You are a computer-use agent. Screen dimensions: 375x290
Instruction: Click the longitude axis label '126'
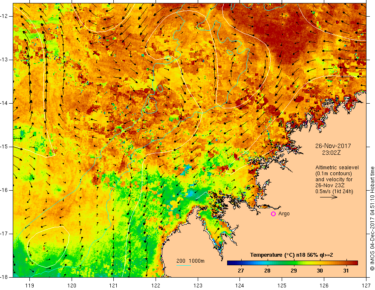pos(324,285)
